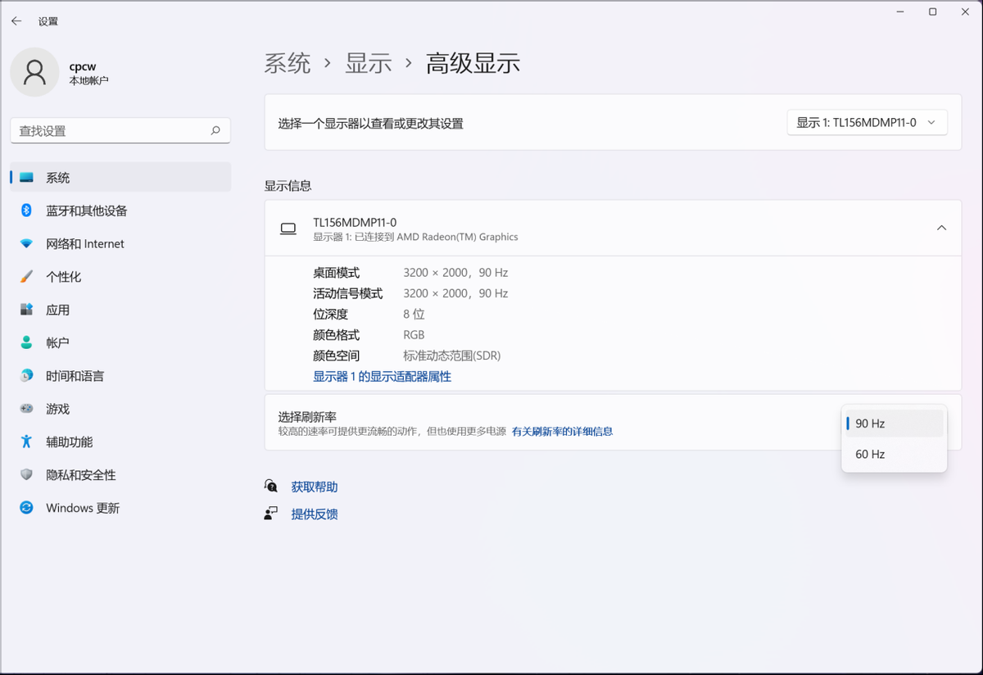Navigate to 显示 in the breadcrumb

pyautogui.click(x=368, y=64)
